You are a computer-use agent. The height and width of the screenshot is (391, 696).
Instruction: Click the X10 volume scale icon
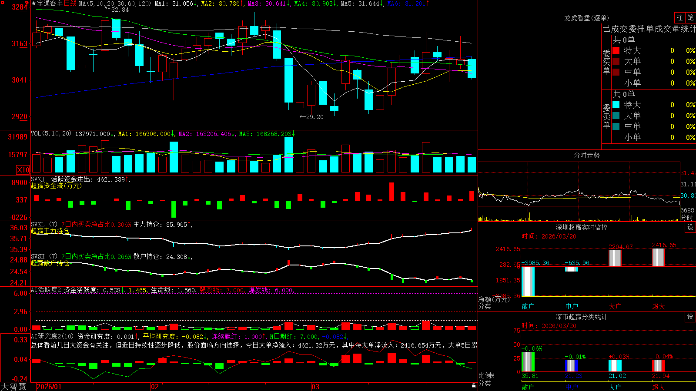tap(23, 170)
